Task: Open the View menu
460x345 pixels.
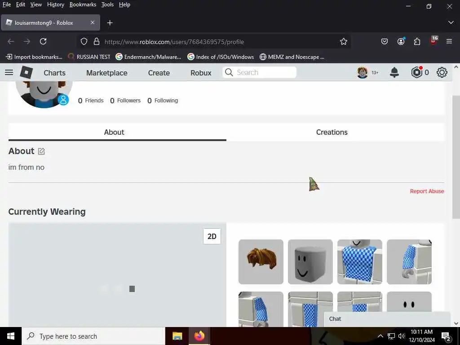Action: 36,4
